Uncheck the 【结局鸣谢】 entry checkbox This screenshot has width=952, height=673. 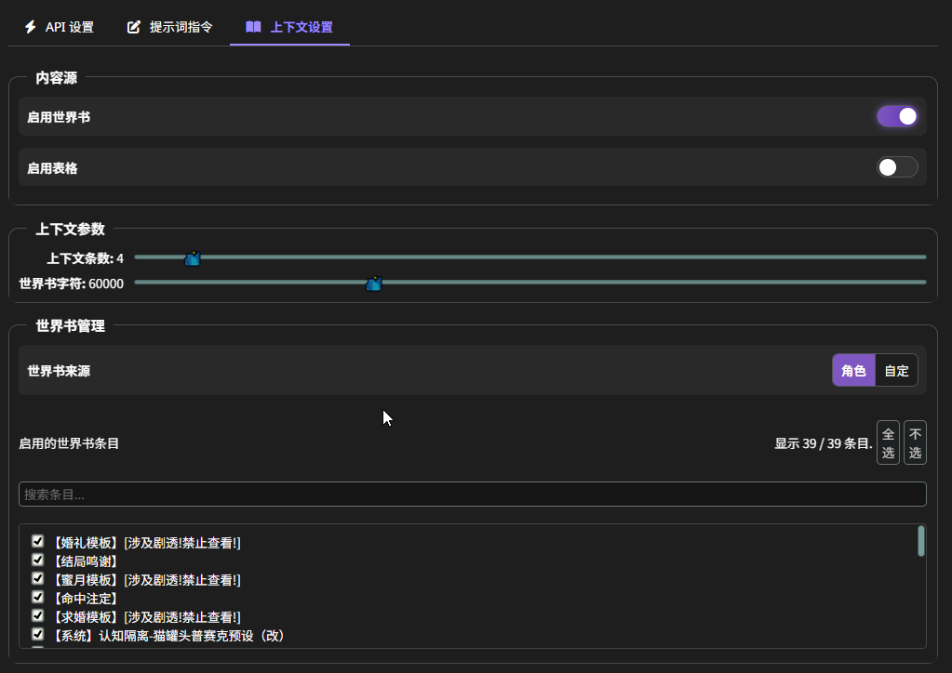pos(38,560)
